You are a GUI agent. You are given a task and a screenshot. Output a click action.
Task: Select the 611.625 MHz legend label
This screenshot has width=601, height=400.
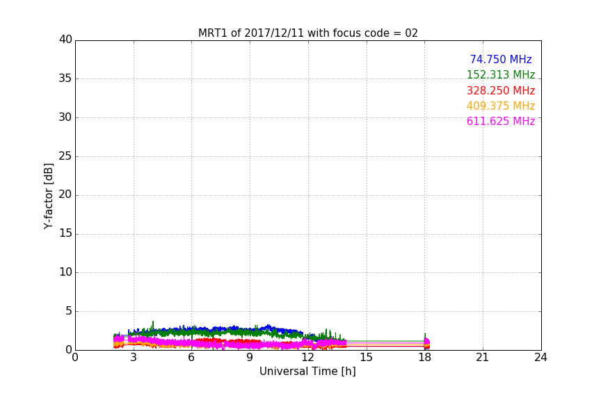pyautogui.click(x=501, y=122)
